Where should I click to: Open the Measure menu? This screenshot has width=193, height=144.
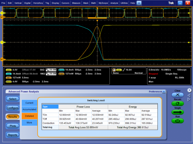76,3
